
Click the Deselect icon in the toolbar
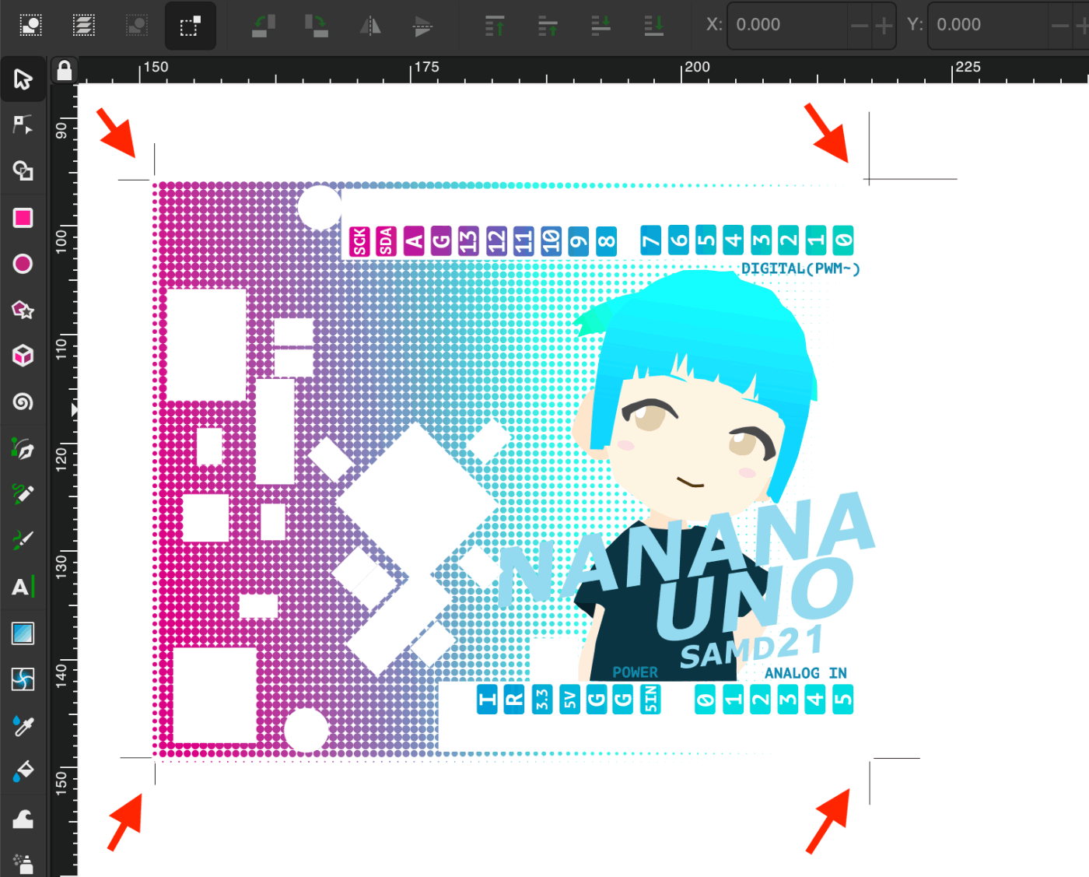[137, 26]
